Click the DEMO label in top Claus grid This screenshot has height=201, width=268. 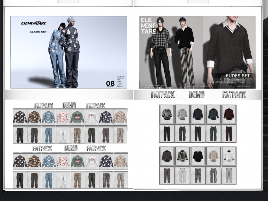point(69,105)
